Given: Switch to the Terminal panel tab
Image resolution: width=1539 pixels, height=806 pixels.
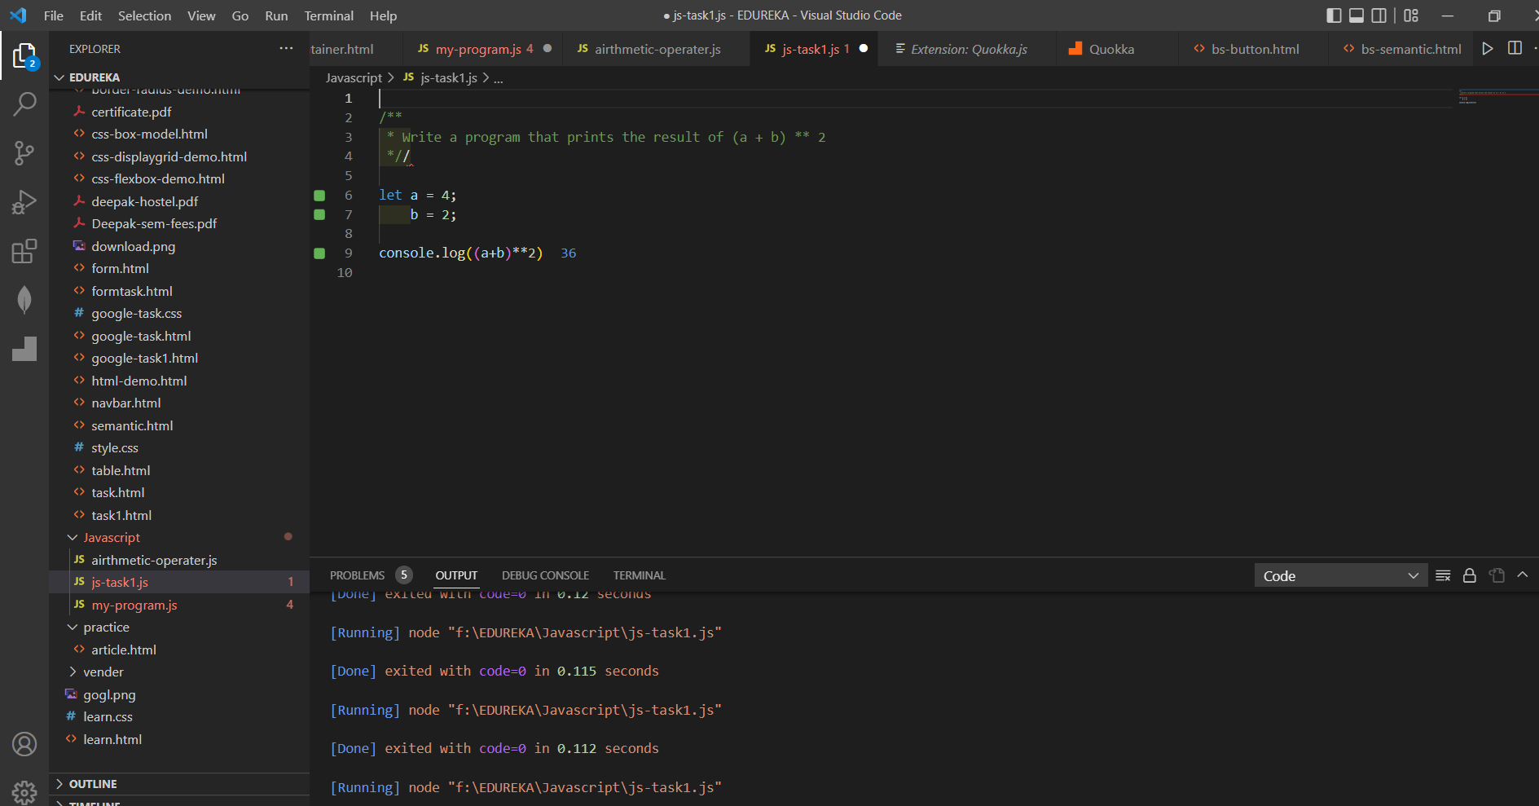Looking at the screenshot, I should coord(639,575).
